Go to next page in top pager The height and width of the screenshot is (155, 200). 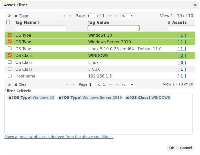(x=111, y=16)
